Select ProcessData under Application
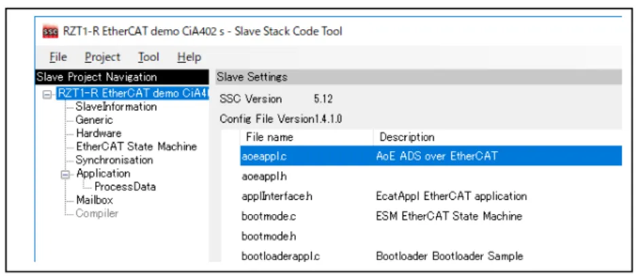This screenshot has height=277, width=636. [125, 187]
